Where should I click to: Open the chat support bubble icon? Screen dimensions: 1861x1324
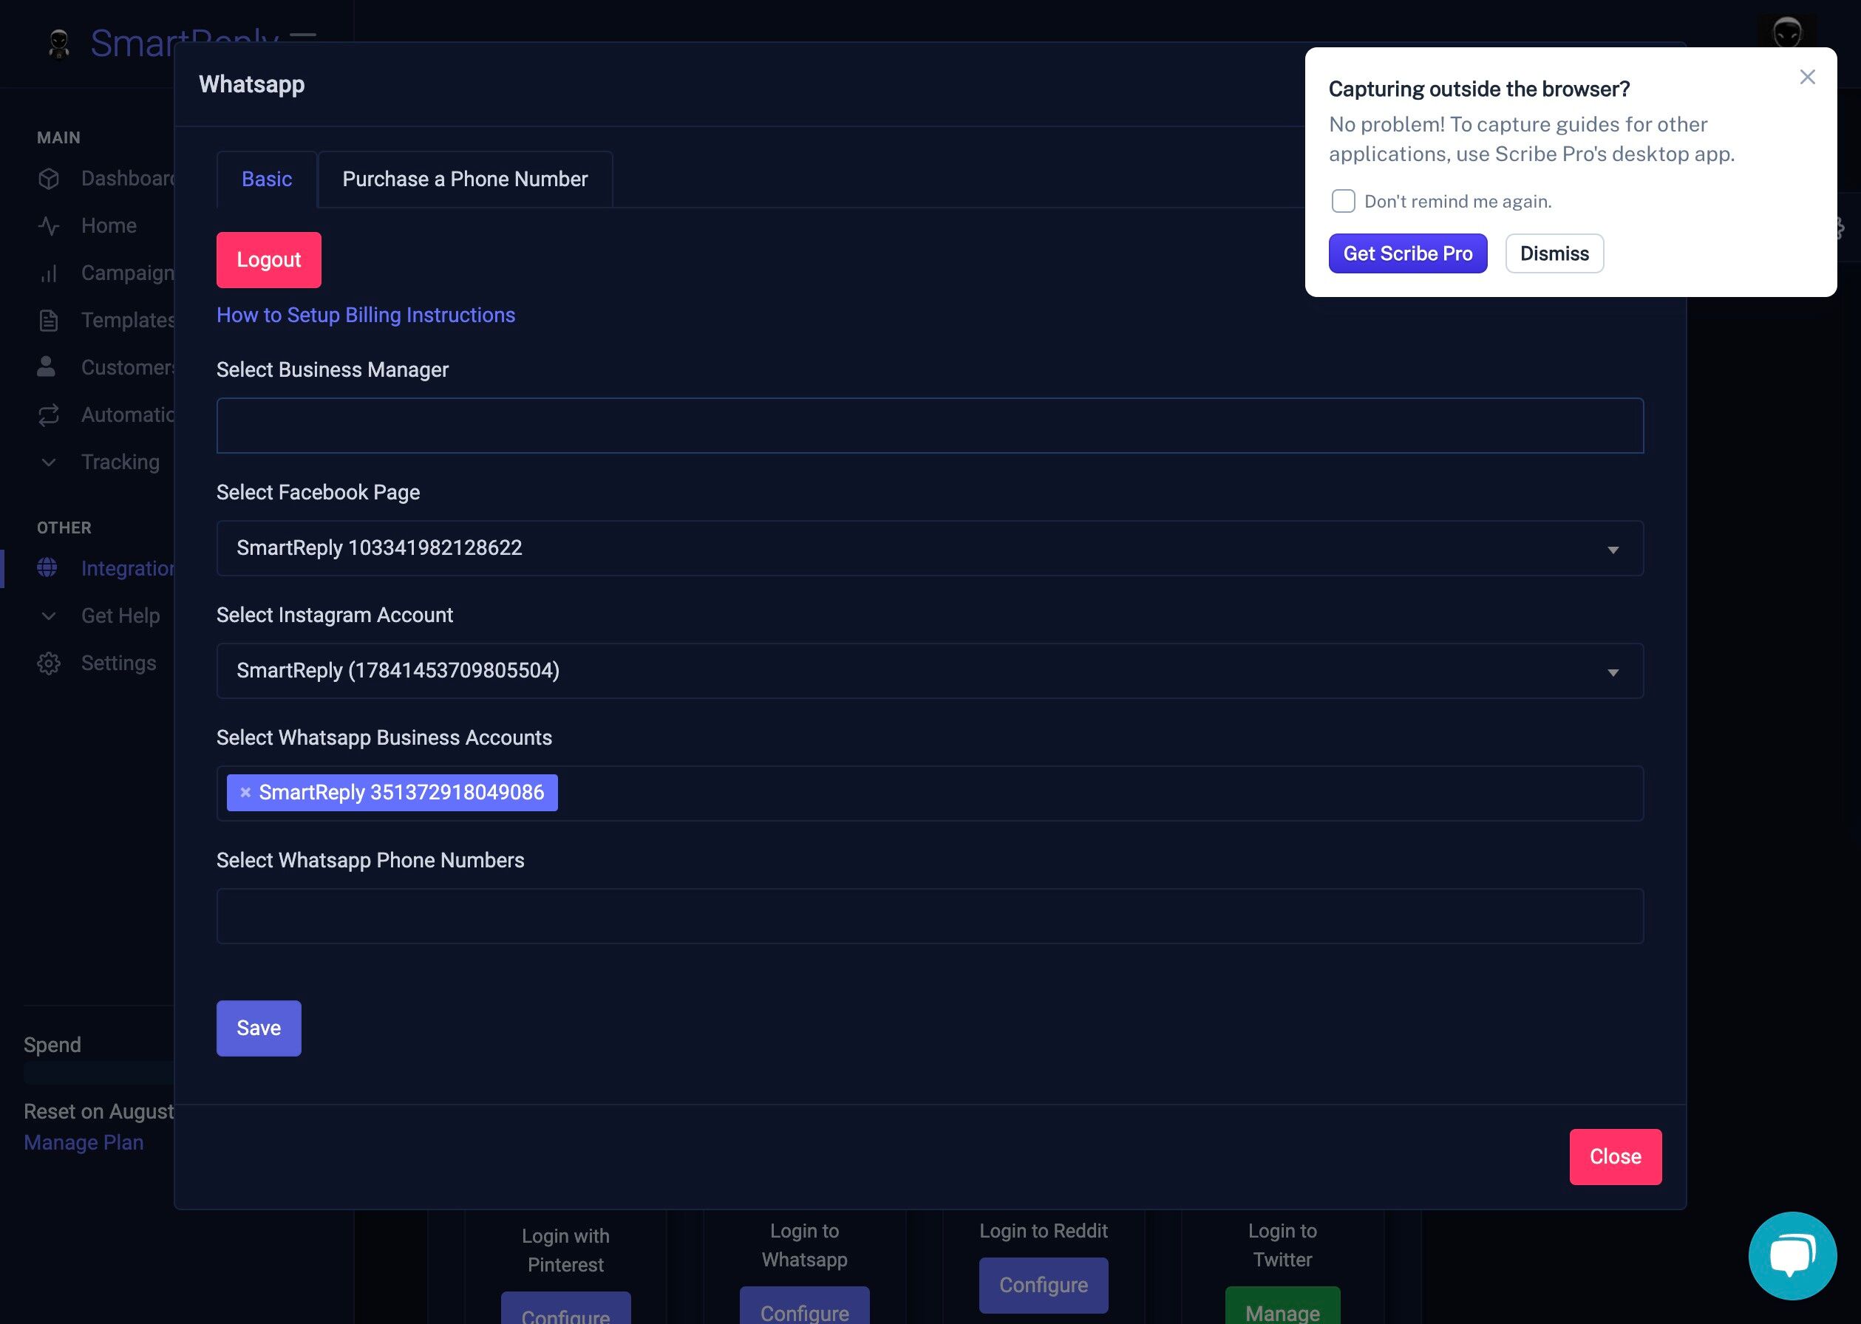[x=1792, y=1255]
